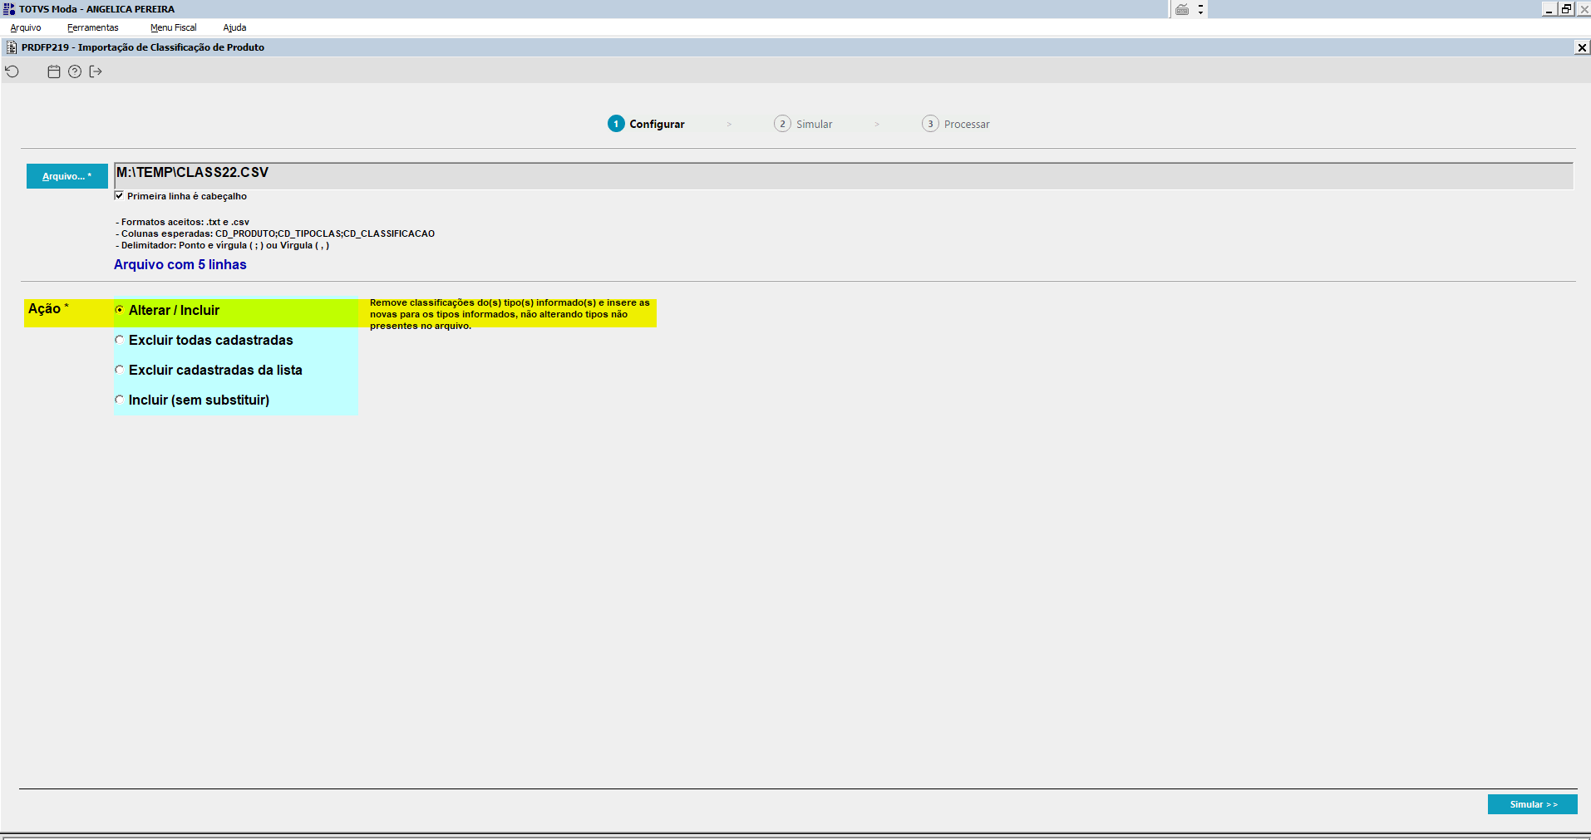Open the Arquivo menu
Image resolution: width=1591 pixels, height=840 pixels.
(x=26, y=27)
